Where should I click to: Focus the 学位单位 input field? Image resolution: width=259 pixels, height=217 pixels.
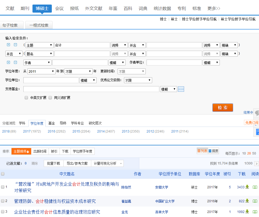(51, 80)
